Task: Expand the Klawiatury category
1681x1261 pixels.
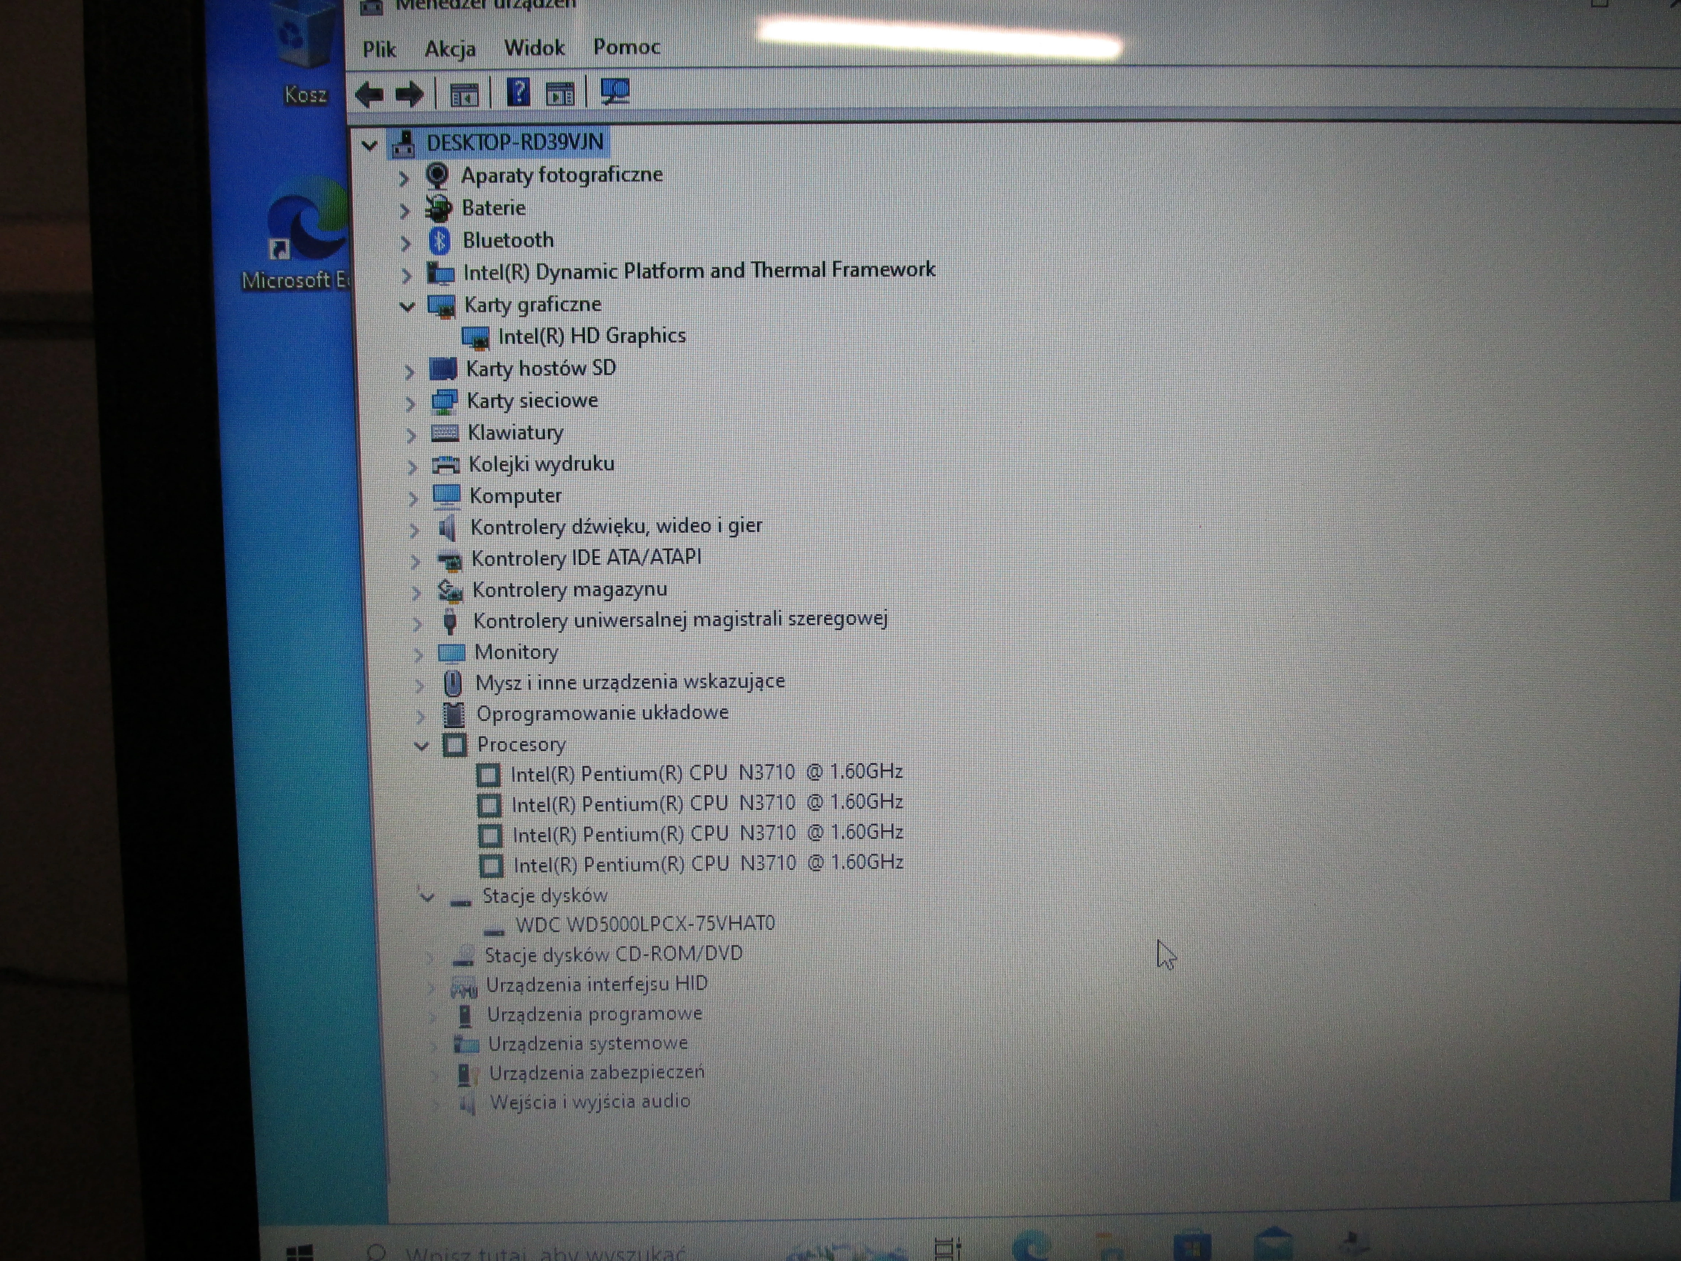Action: [x=411, y=436]
